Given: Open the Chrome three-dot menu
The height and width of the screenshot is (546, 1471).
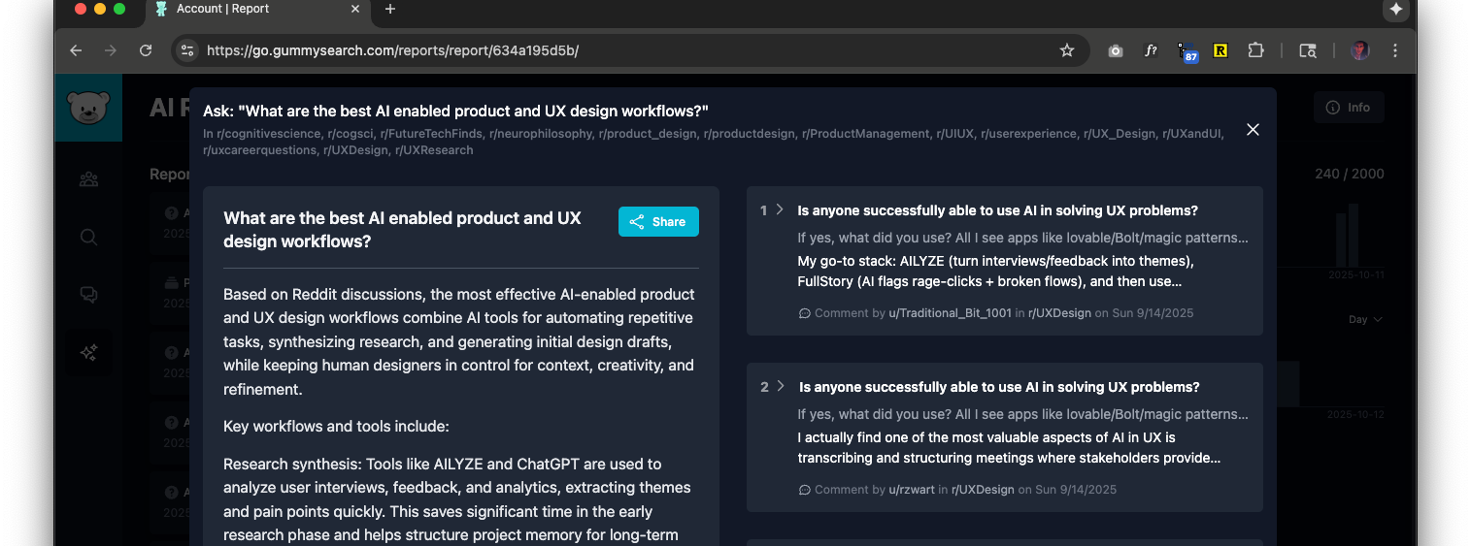Looking at the screenshot, I should [1395, 50].
